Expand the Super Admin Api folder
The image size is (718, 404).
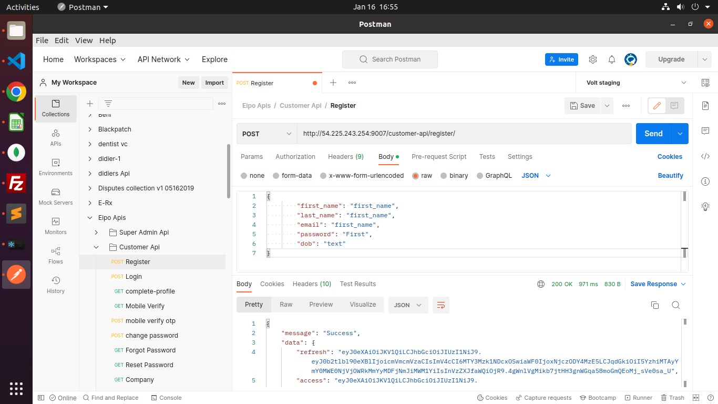[96, 233]
